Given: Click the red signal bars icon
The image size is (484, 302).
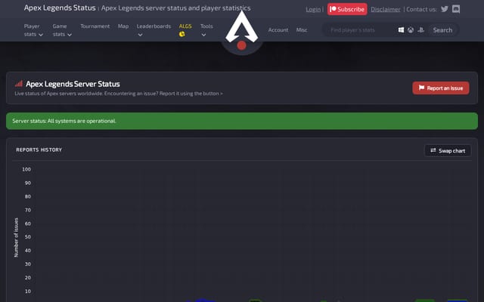Looking at the screenshot, I should pyautogui.click(x=19, y=84).
